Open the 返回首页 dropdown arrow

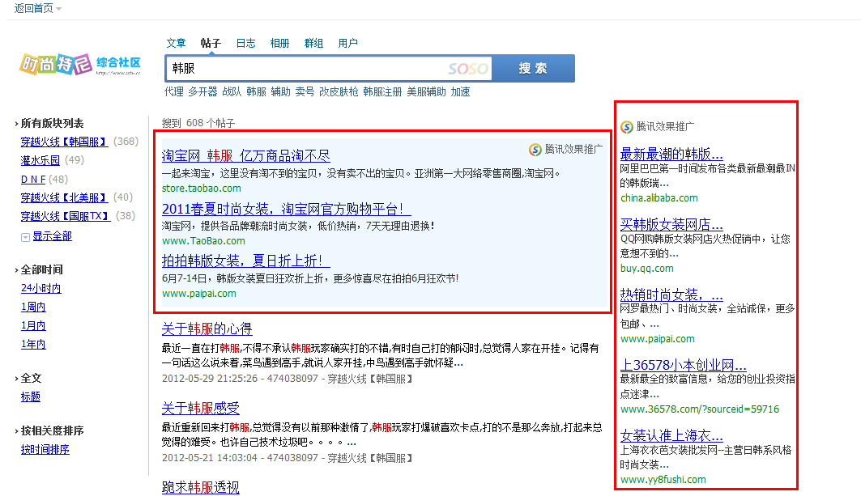(x=59, y=9)
